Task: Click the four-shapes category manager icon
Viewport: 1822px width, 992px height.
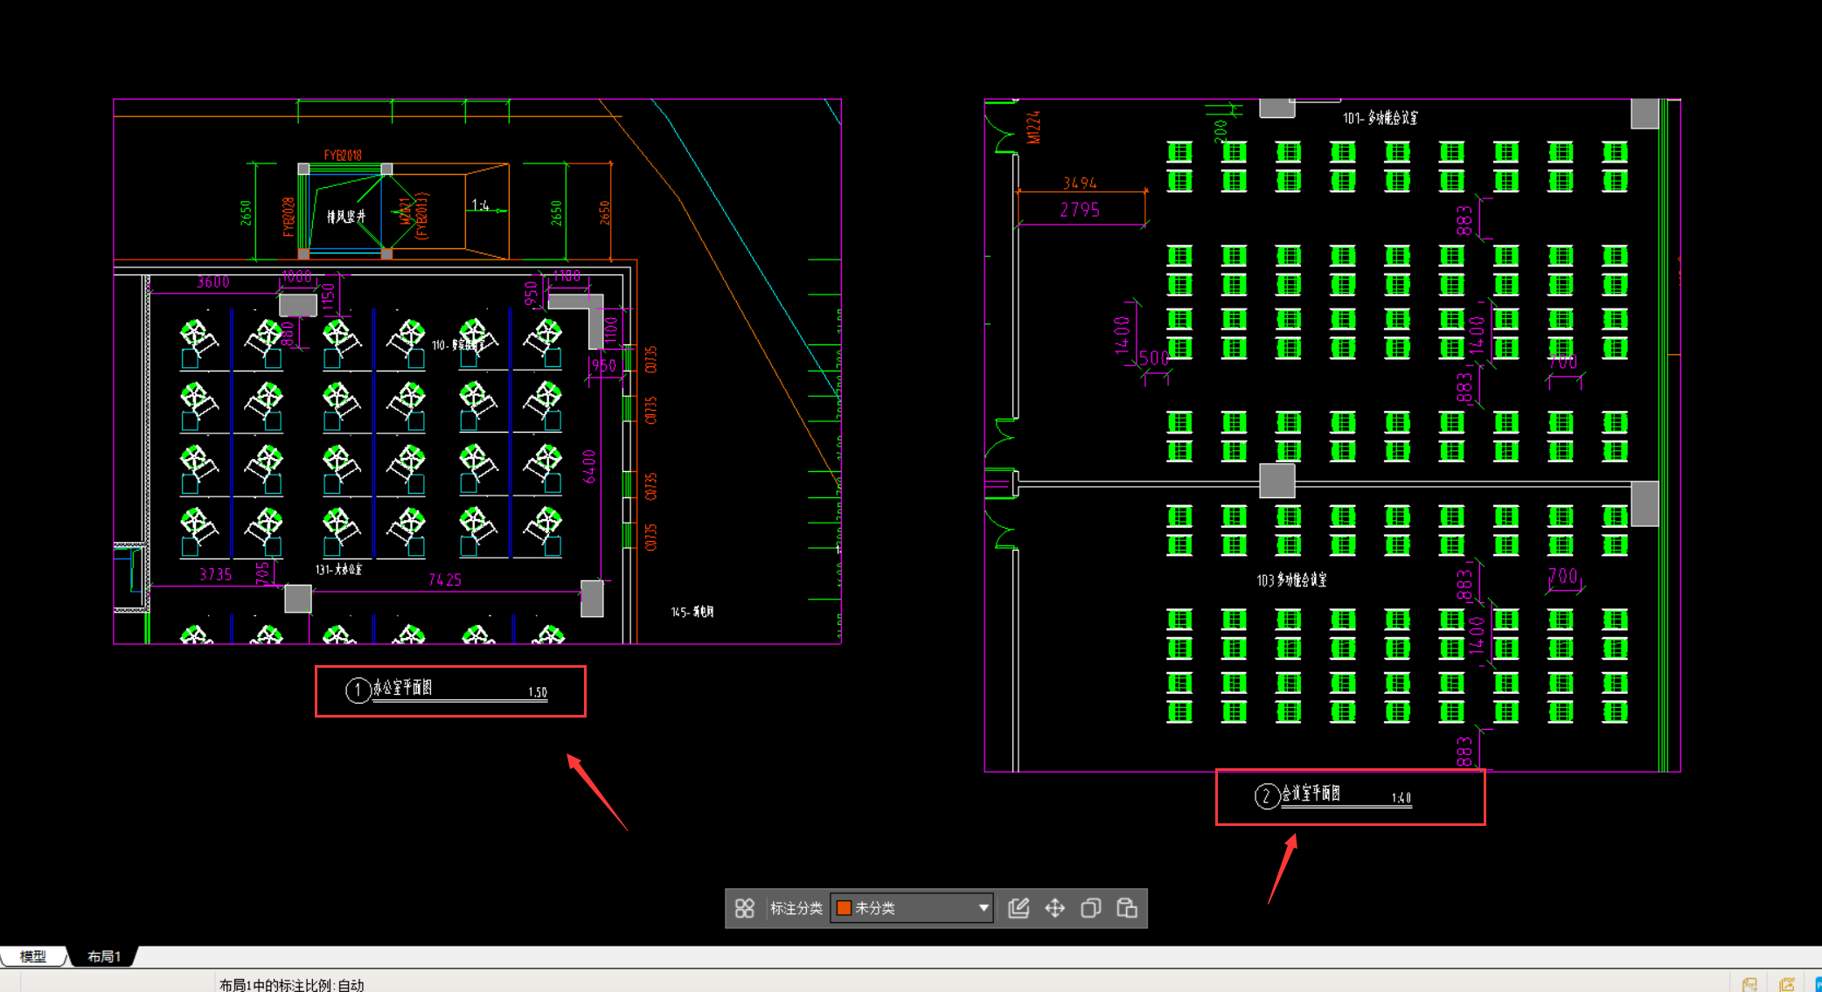Action: click(x=744, y=908)
